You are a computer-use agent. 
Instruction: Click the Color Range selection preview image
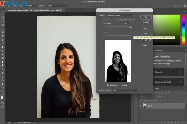point(118,61)
